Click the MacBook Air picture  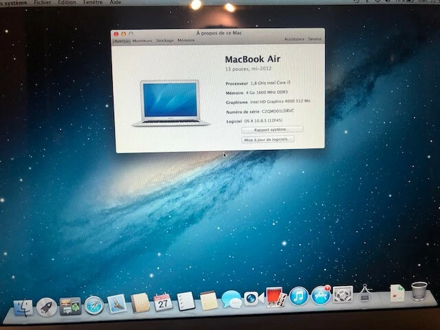click(x=170, y=103)
